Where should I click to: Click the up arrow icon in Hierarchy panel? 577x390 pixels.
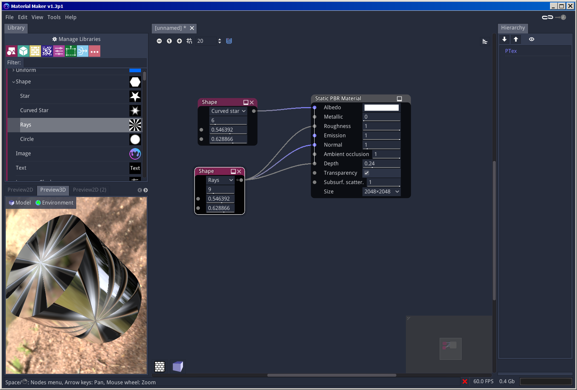[x=516, y=39]
